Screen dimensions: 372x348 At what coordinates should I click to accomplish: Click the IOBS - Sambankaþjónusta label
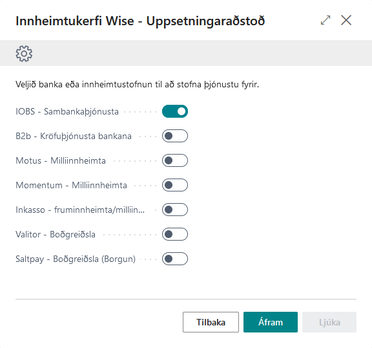click(67, 111)
